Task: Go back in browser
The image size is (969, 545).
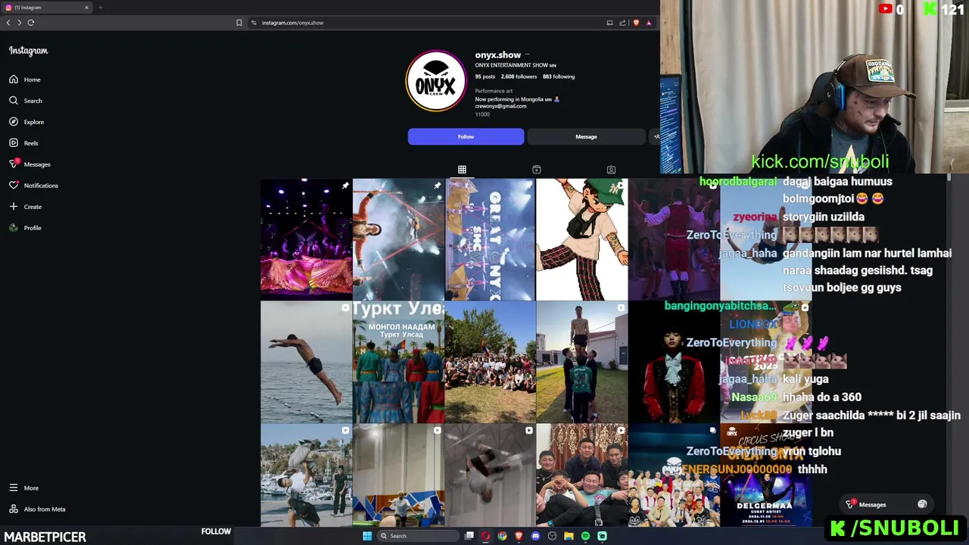Action: pos(8,23)
